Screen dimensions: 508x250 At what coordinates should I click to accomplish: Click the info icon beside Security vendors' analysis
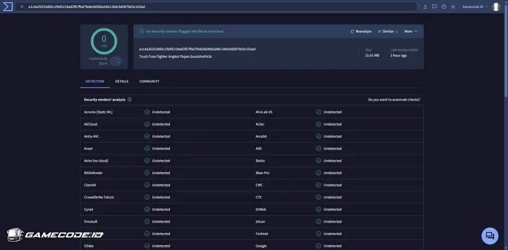click(130, 100)
